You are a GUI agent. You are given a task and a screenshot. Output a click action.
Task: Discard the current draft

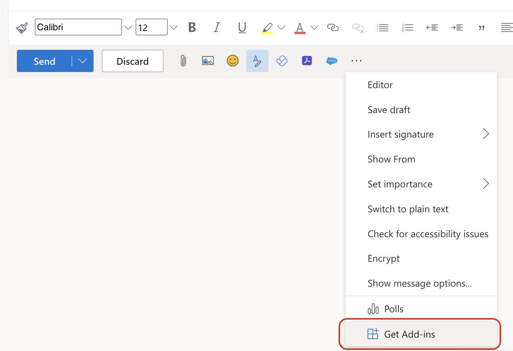(133, 61)
